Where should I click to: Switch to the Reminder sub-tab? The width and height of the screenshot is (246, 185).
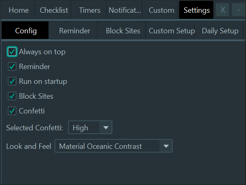point(74,31)
